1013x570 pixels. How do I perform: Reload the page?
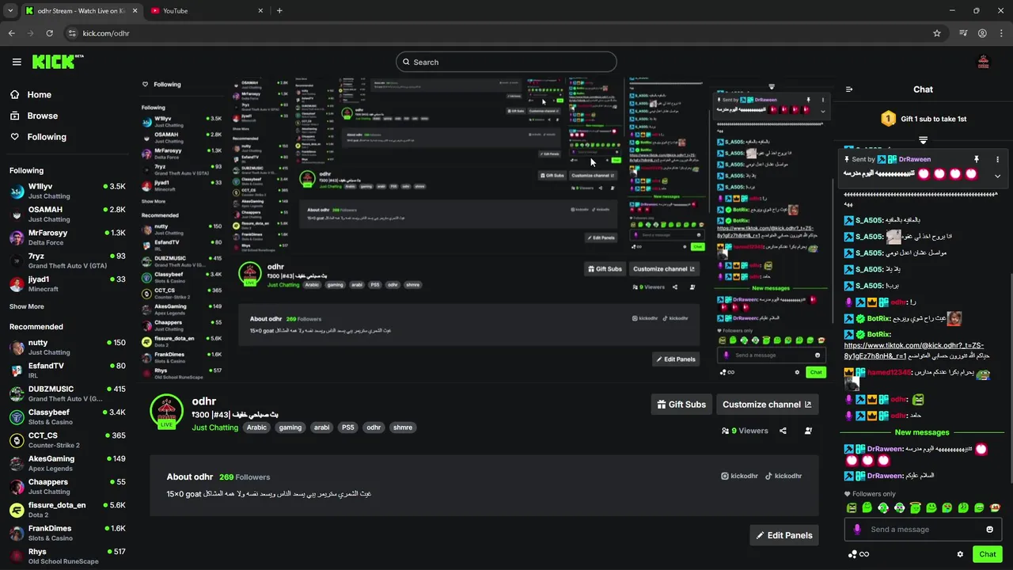click(49, 33)
